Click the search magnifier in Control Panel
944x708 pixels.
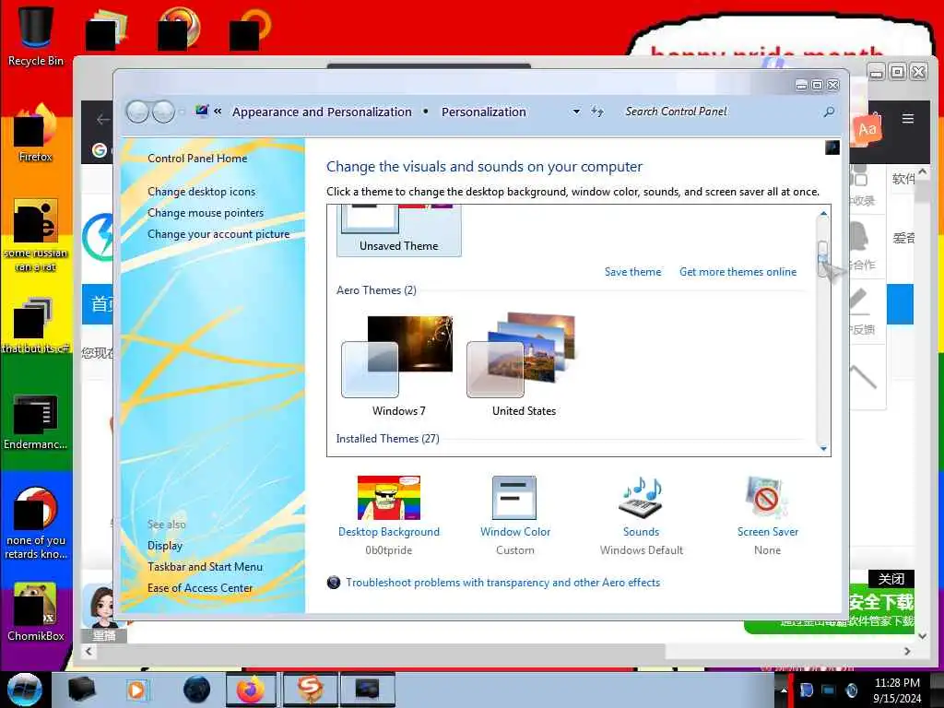click(x=829, y=112)
